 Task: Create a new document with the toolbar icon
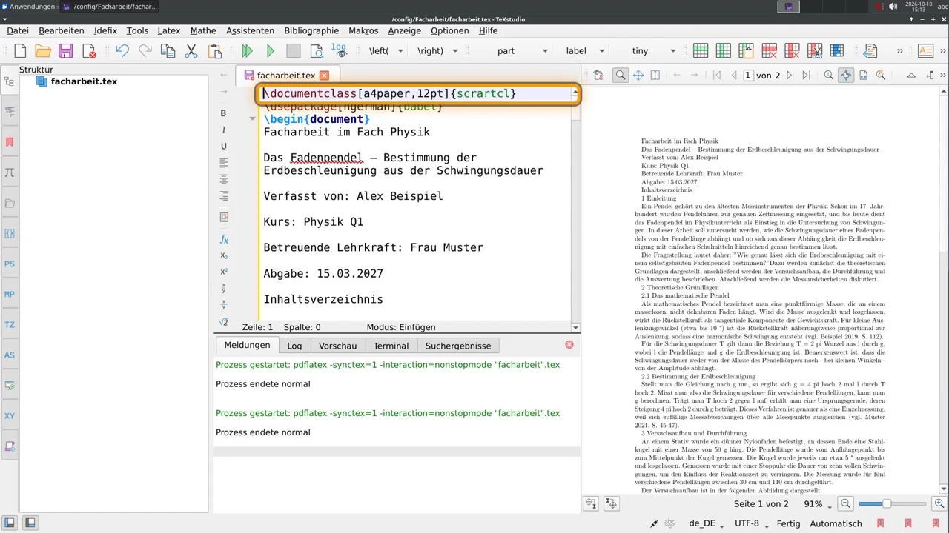(20, 51)
